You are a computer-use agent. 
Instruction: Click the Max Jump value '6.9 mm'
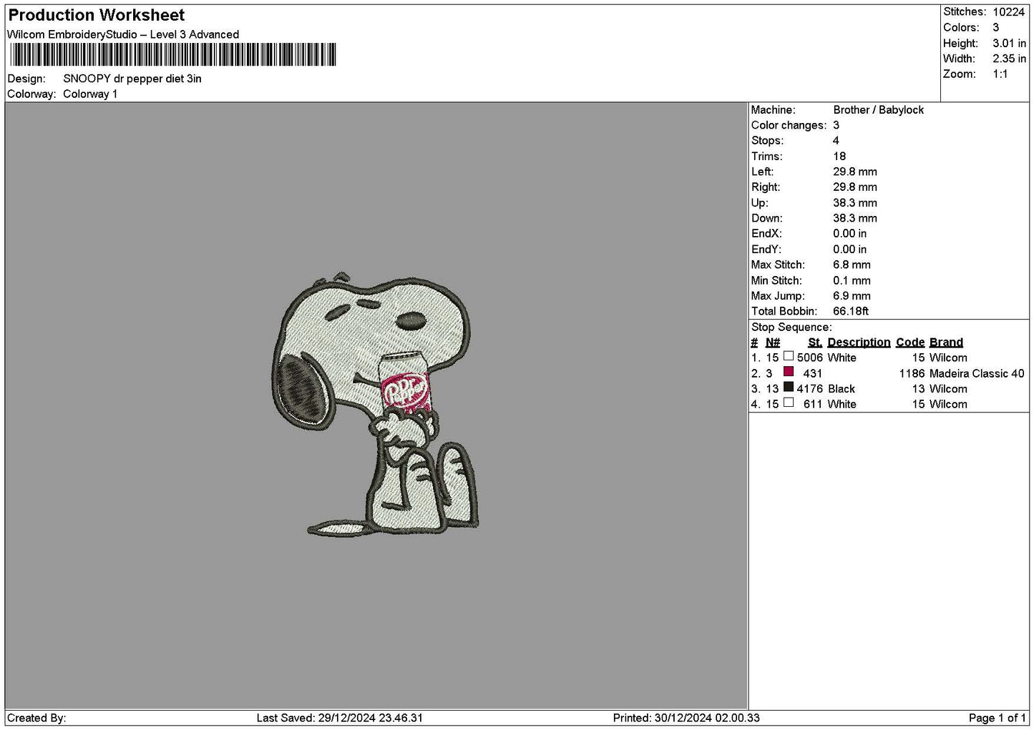point(852,296)
